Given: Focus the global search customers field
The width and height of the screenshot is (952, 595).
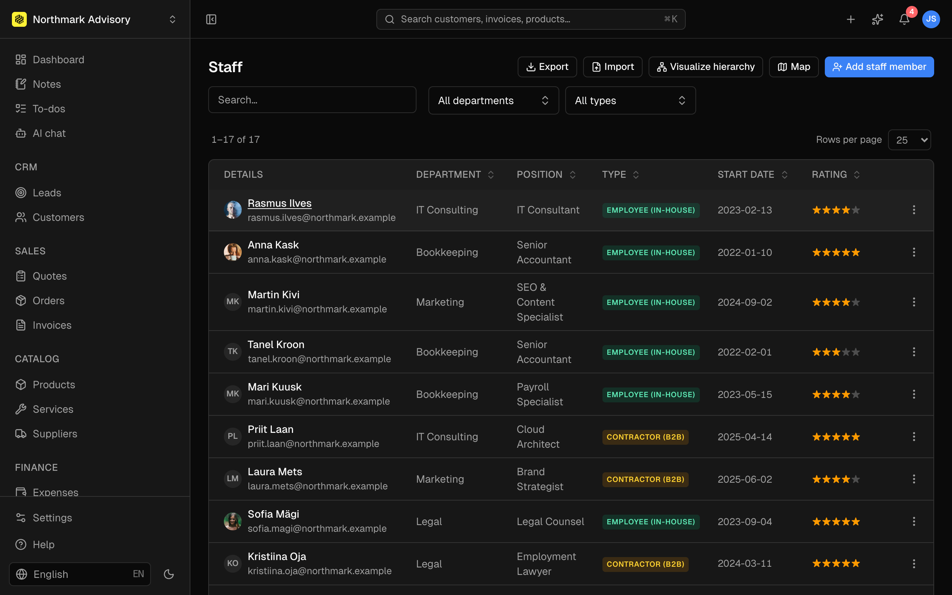Looking at the screenshot, I should point(531,19).
